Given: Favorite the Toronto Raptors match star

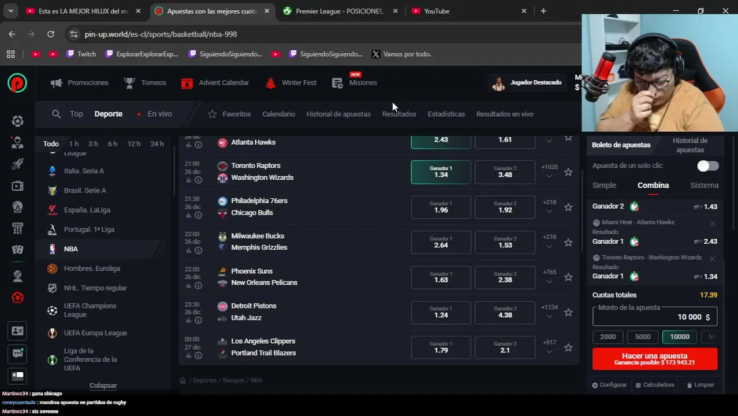Looking at the screenshot, I should tap(568, 172).
